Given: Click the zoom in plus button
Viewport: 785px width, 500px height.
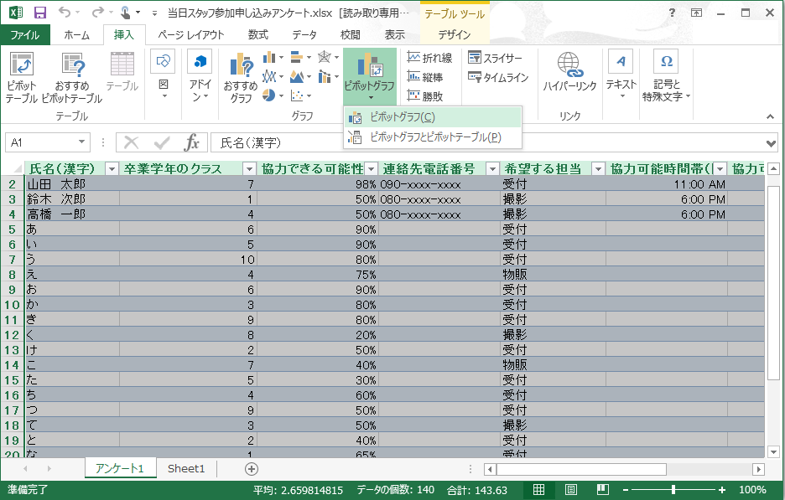Looking at the screenshot, I should click(x=722, y=490).
